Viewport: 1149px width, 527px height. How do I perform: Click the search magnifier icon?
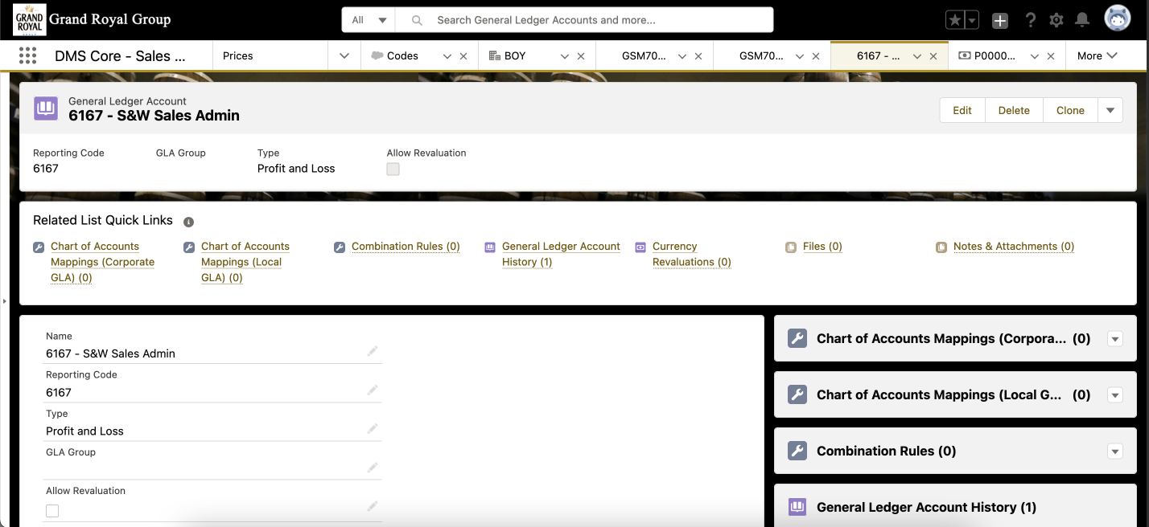pos(416,20)
